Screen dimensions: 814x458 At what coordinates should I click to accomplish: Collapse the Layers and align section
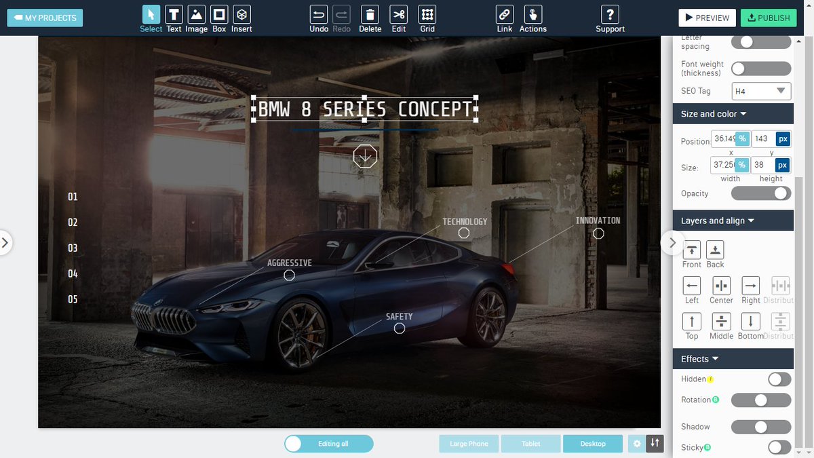(x=733, y=221)
